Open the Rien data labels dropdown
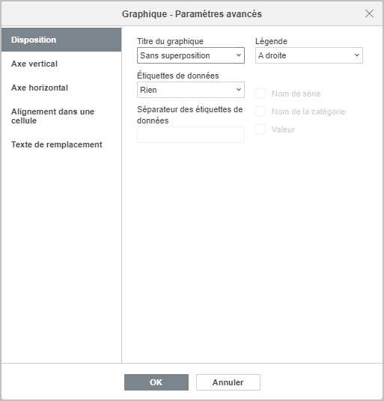 191,90
